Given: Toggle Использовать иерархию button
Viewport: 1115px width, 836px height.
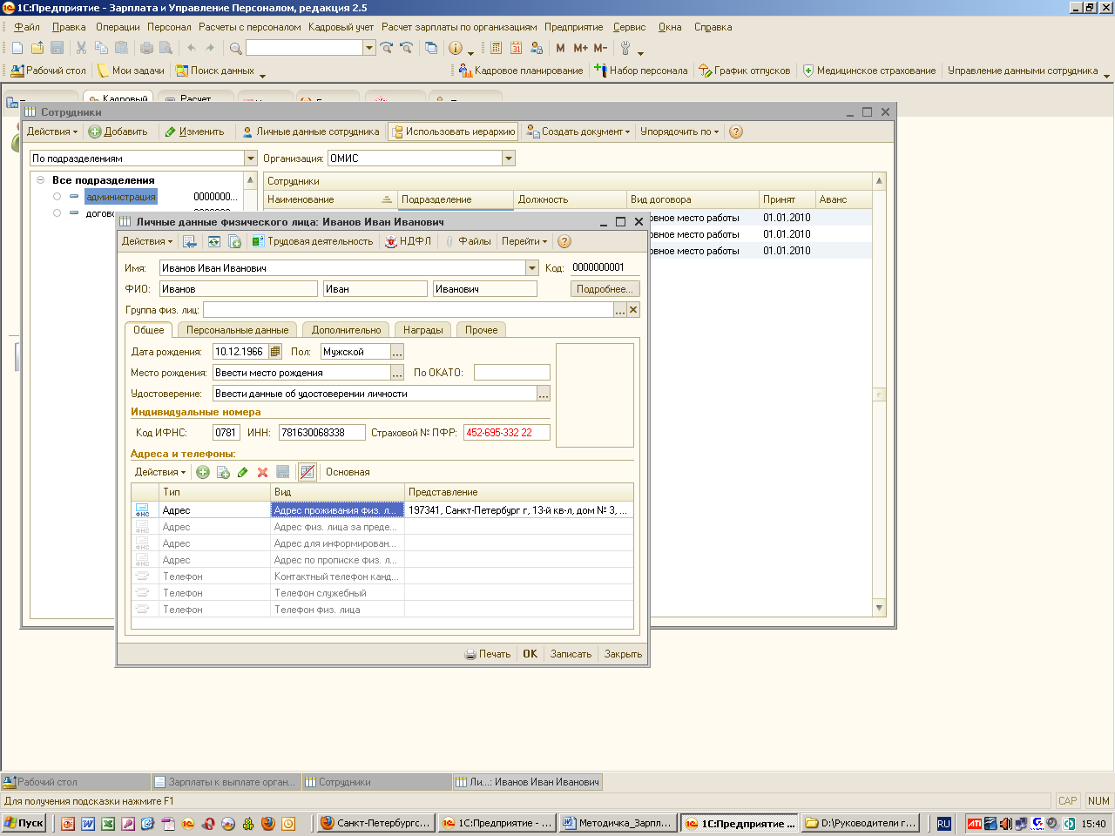Looking at the screenshot, I should coord(453,131).
